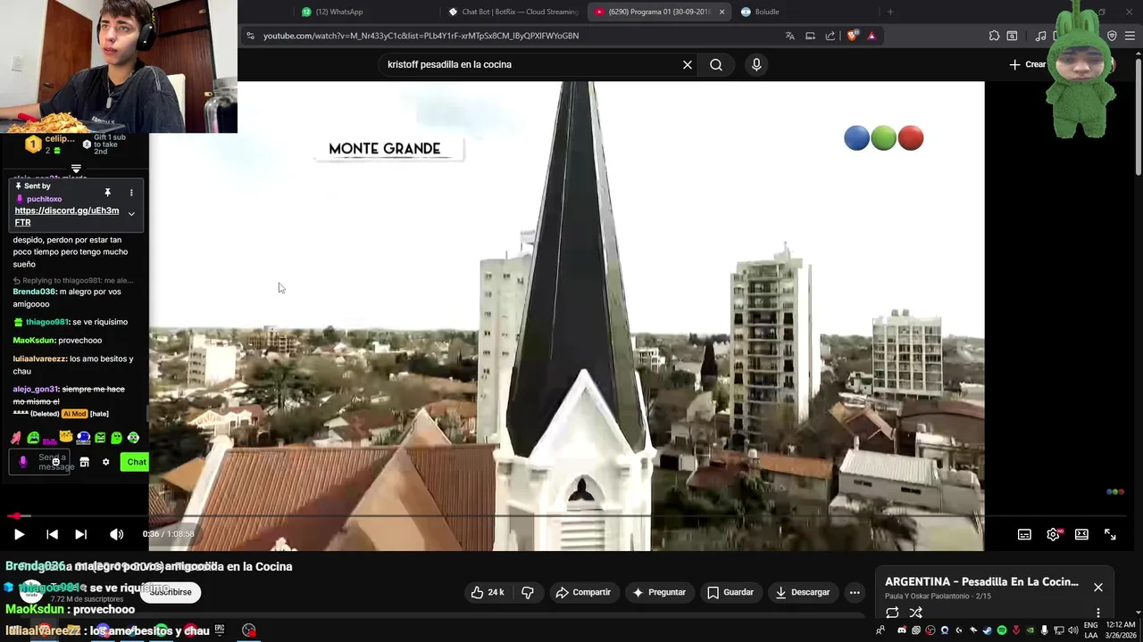Open pinned message three-dot options
1143x642 pixels.
[x=131, y=193]
